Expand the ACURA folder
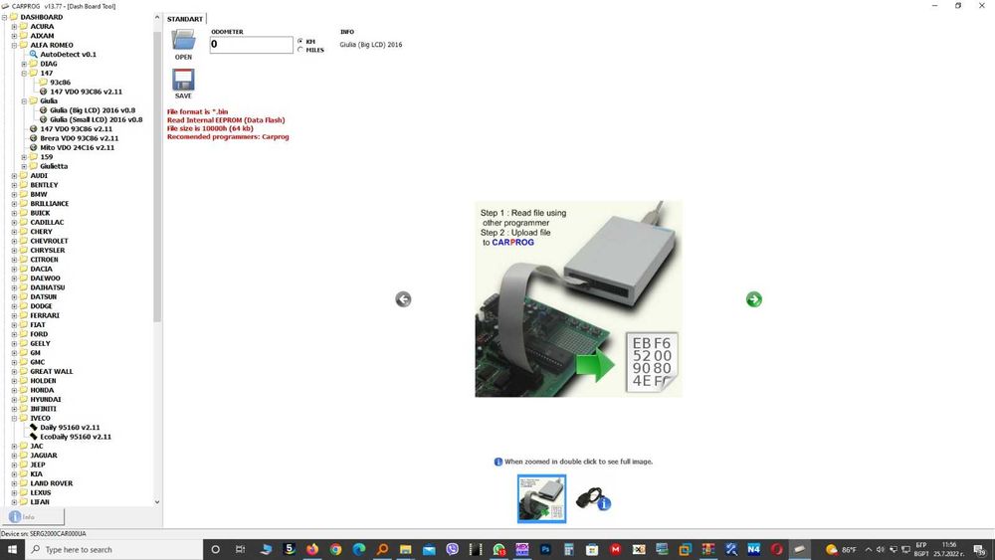995x560 pixels. pos(14,27)
